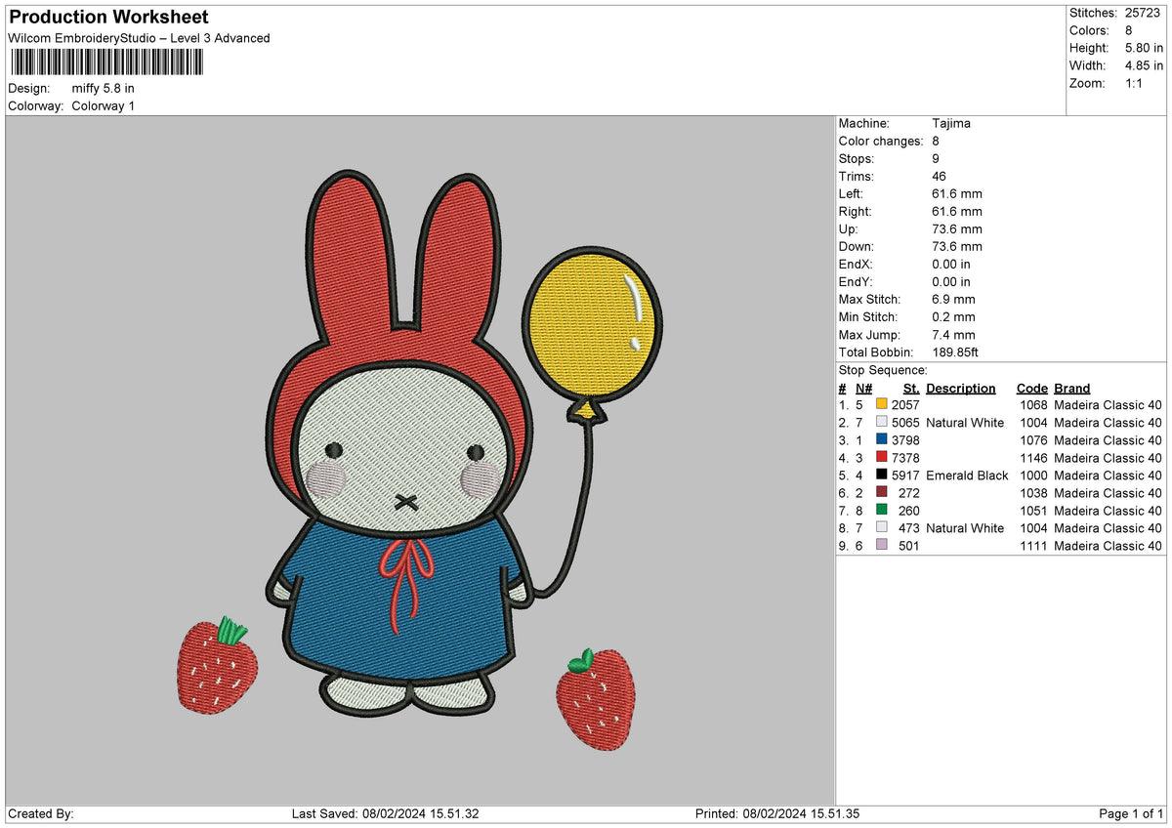1172x828 pixels.
Task: Click 'Madeira Classic 40' in stop row 1
Action: (x=1109, y=405)
